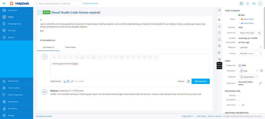Toggle the Internal comment switch
The image size is (265, 119).
[x=187, y=81]
